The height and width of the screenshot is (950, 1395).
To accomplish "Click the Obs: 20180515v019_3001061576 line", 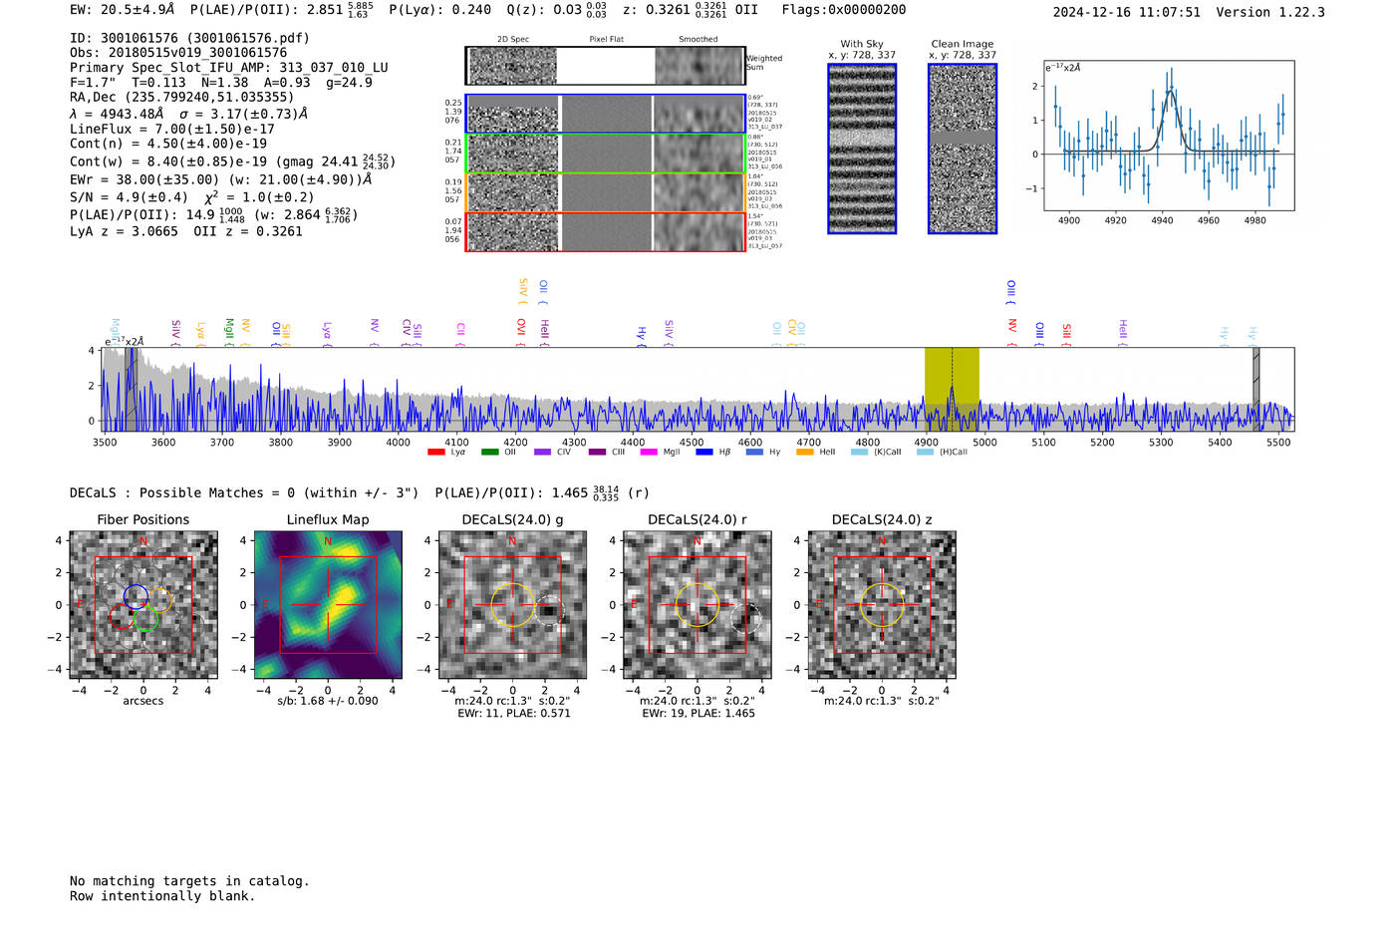I will point(178,53).
